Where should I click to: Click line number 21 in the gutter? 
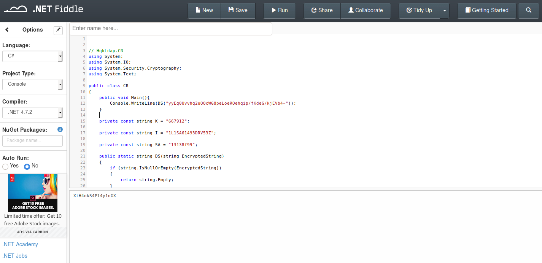coord(83,156)
